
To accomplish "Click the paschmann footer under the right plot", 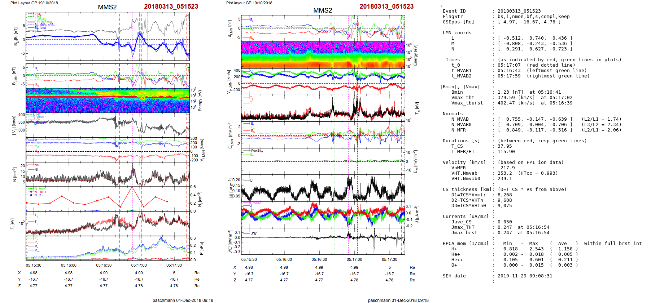I will point(398,300).
